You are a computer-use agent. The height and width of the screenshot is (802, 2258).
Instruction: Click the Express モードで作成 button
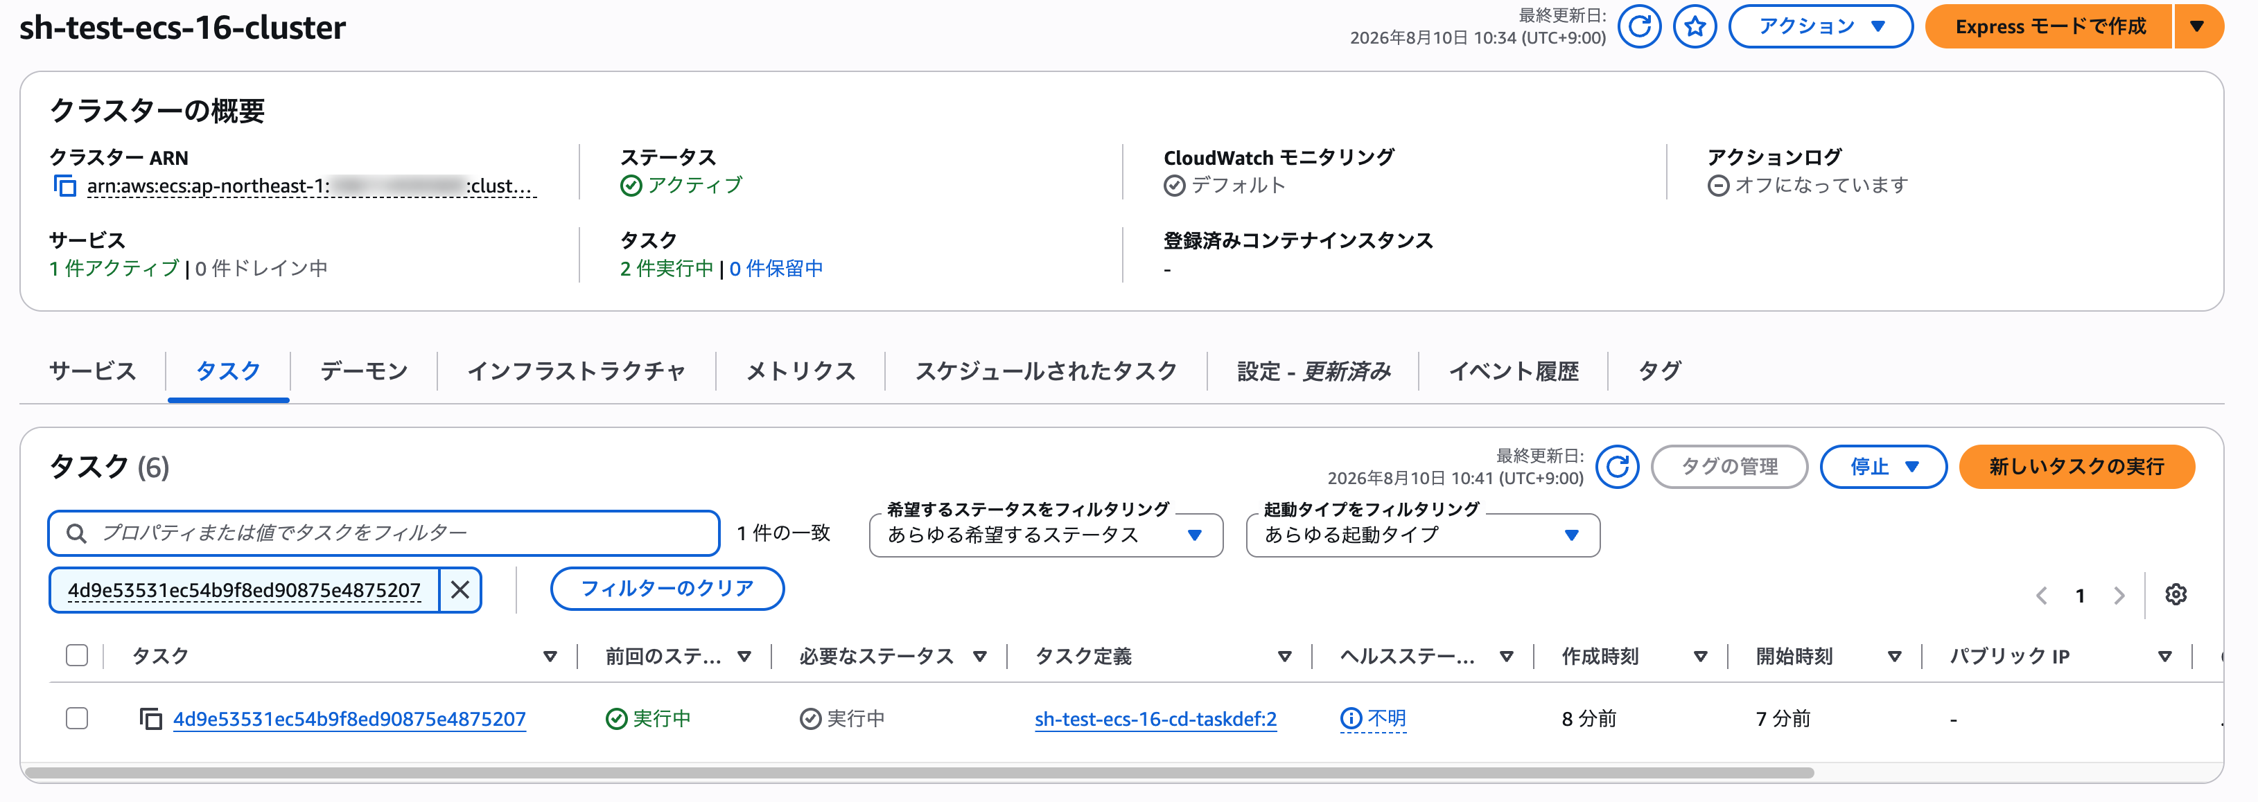coord(2049,26)
